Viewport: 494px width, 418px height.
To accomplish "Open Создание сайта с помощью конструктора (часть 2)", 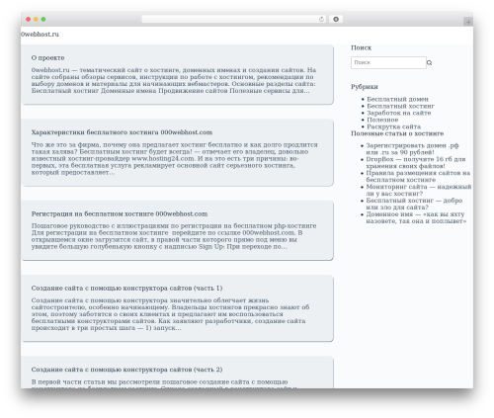I will [x=126, y=370].
